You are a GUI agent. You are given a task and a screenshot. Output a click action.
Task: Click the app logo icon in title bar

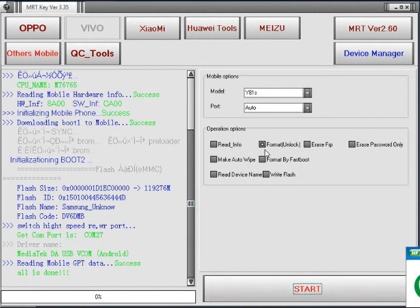point(6,6)
